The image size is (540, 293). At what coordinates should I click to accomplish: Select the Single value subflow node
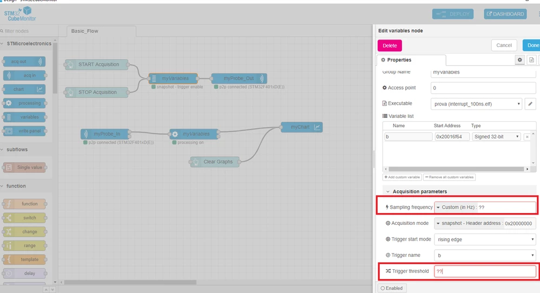pos(24,168)
